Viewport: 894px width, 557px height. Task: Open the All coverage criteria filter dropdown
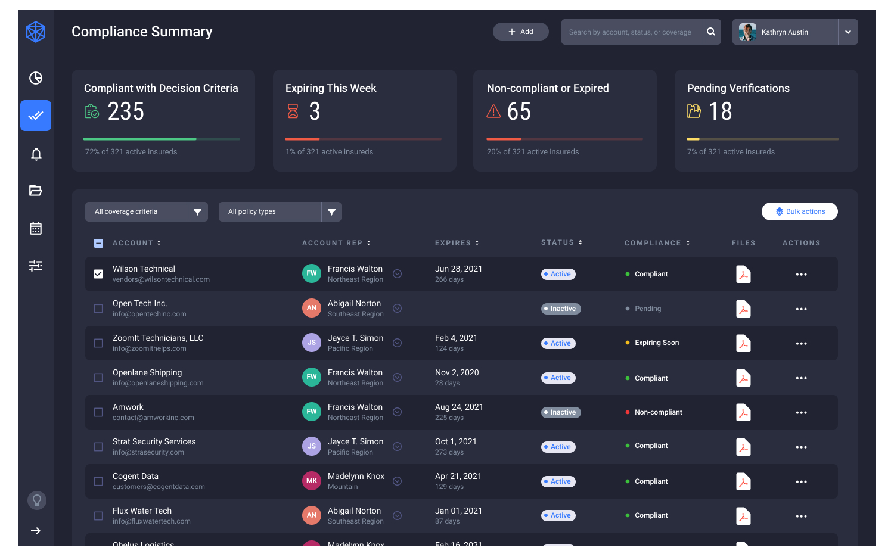[x=147, y=212]
